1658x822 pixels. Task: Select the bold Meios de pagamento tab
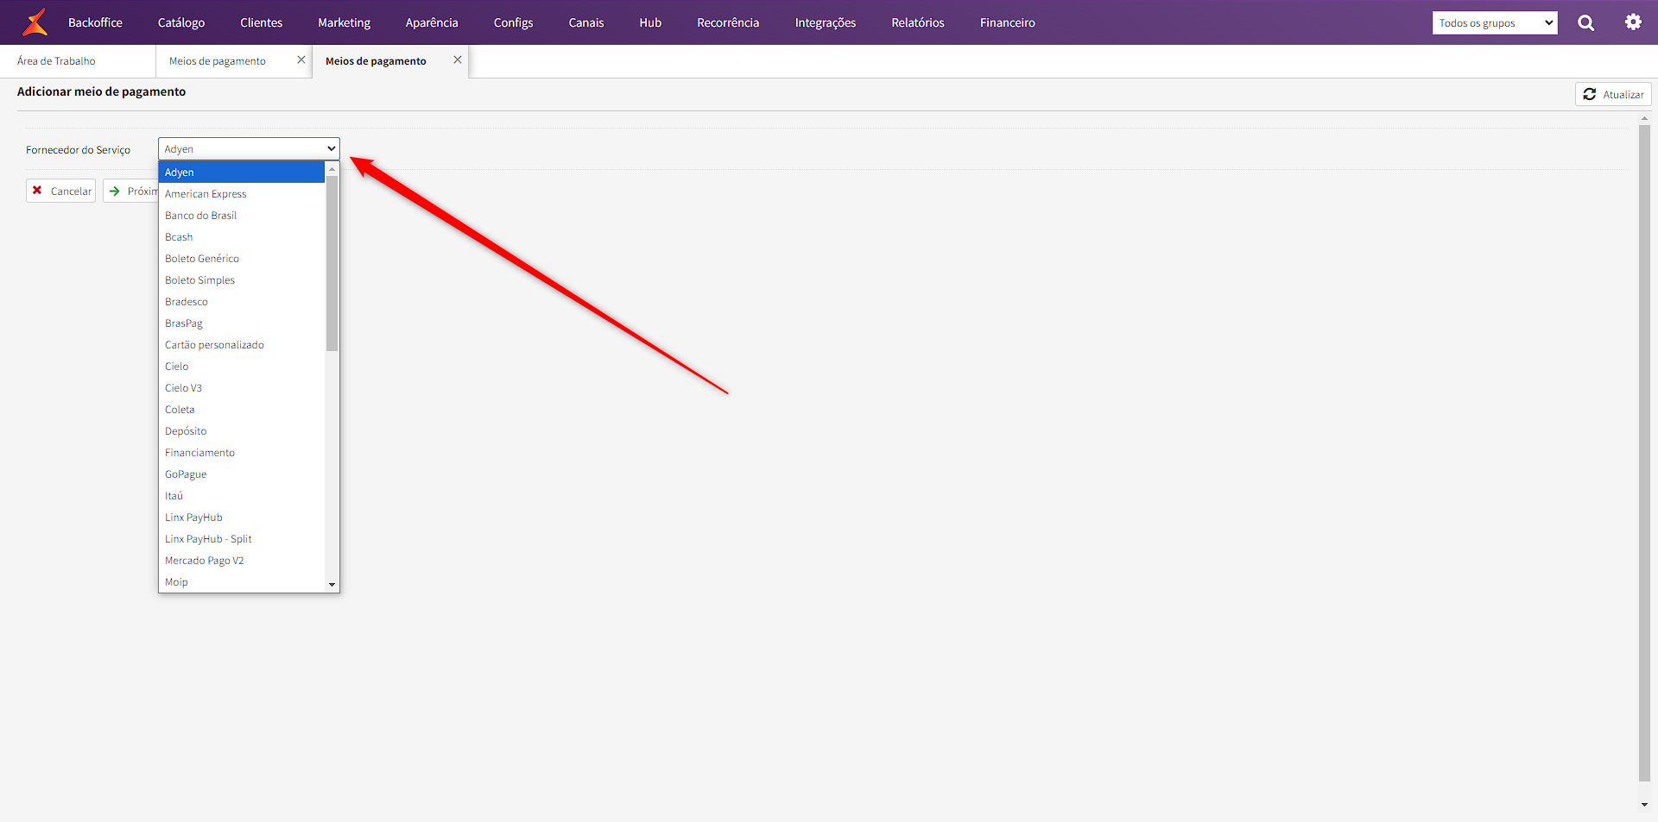[376, 61]
